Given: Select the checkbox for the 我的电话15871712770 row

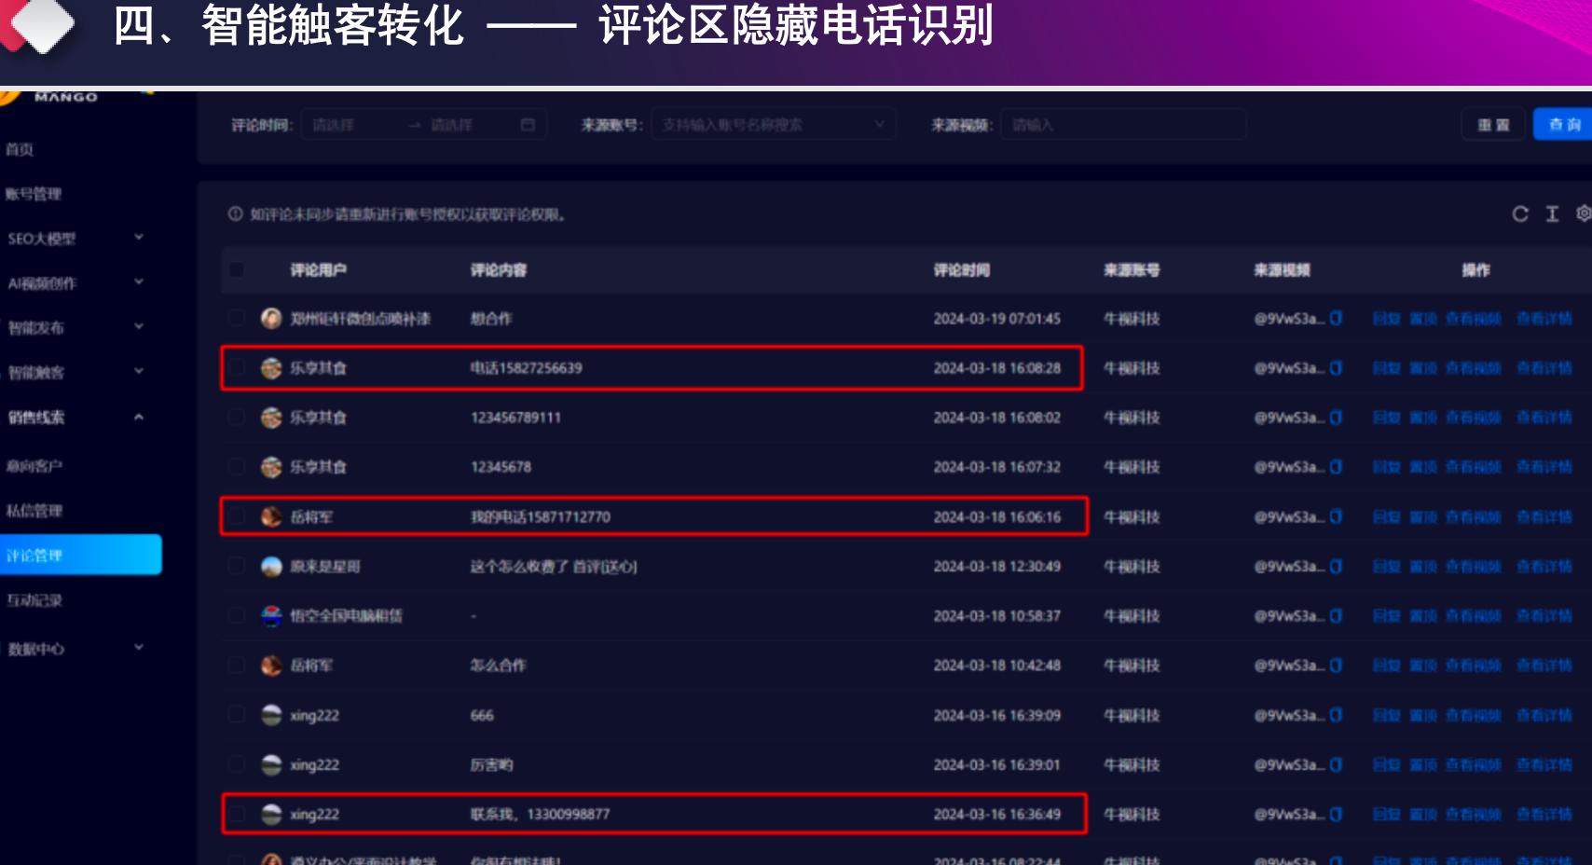Looking at the screenshot, I should tap(237, 517).
